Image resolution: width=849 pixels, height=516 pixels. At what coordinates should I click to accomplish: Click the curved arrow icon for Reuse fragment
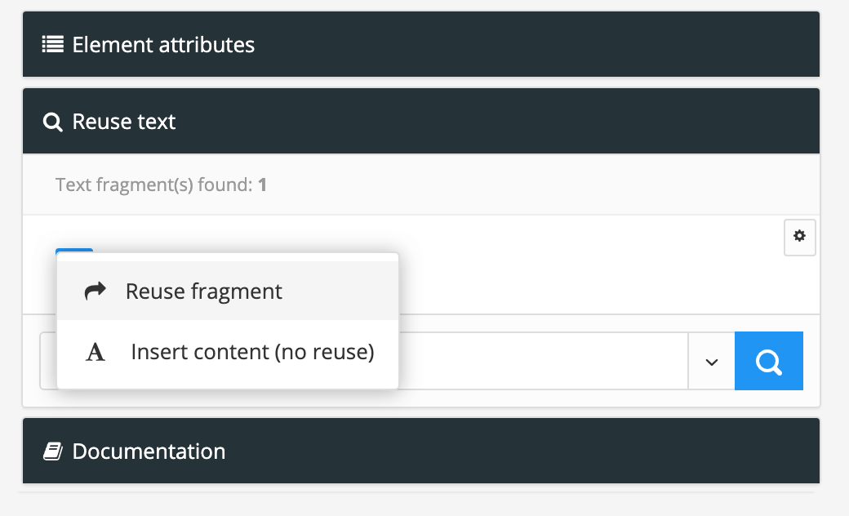point(96,290)
